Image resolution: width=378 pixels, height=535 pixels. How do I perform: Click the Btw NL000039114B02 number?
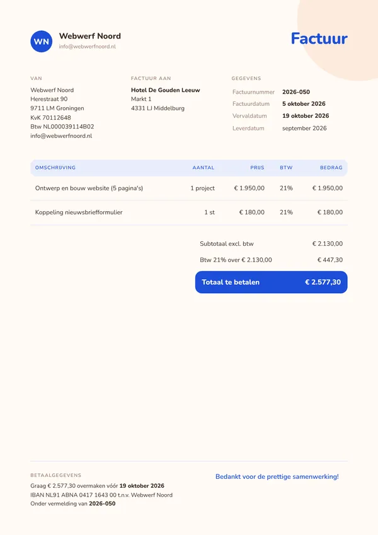pyautogui.click(x=62, y=127)
